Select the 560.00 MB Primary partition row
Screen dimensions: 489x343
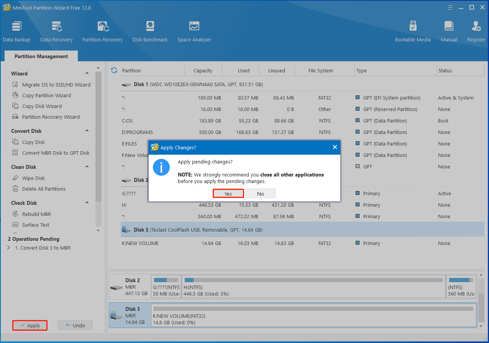302,216
